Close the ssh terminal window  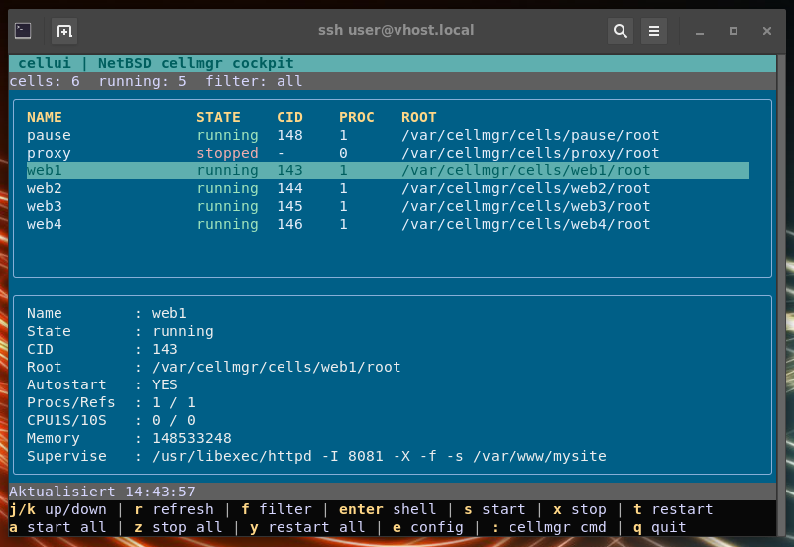(765, 31)
